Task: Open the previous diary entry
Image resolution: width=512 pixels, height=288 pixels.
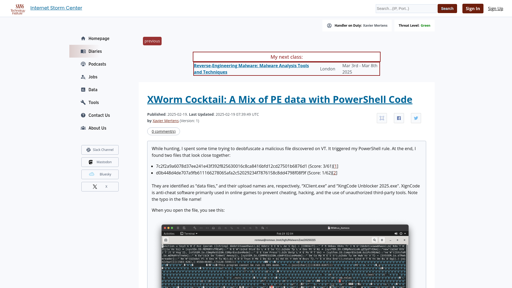Action: click(152, 41)
